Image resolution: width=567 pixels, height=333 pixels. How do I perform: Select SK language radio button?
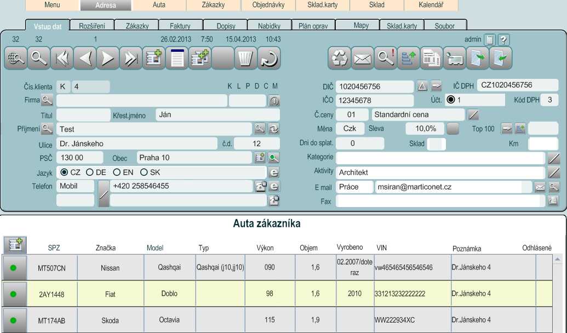pyautogui.click(x=144, y=172)
